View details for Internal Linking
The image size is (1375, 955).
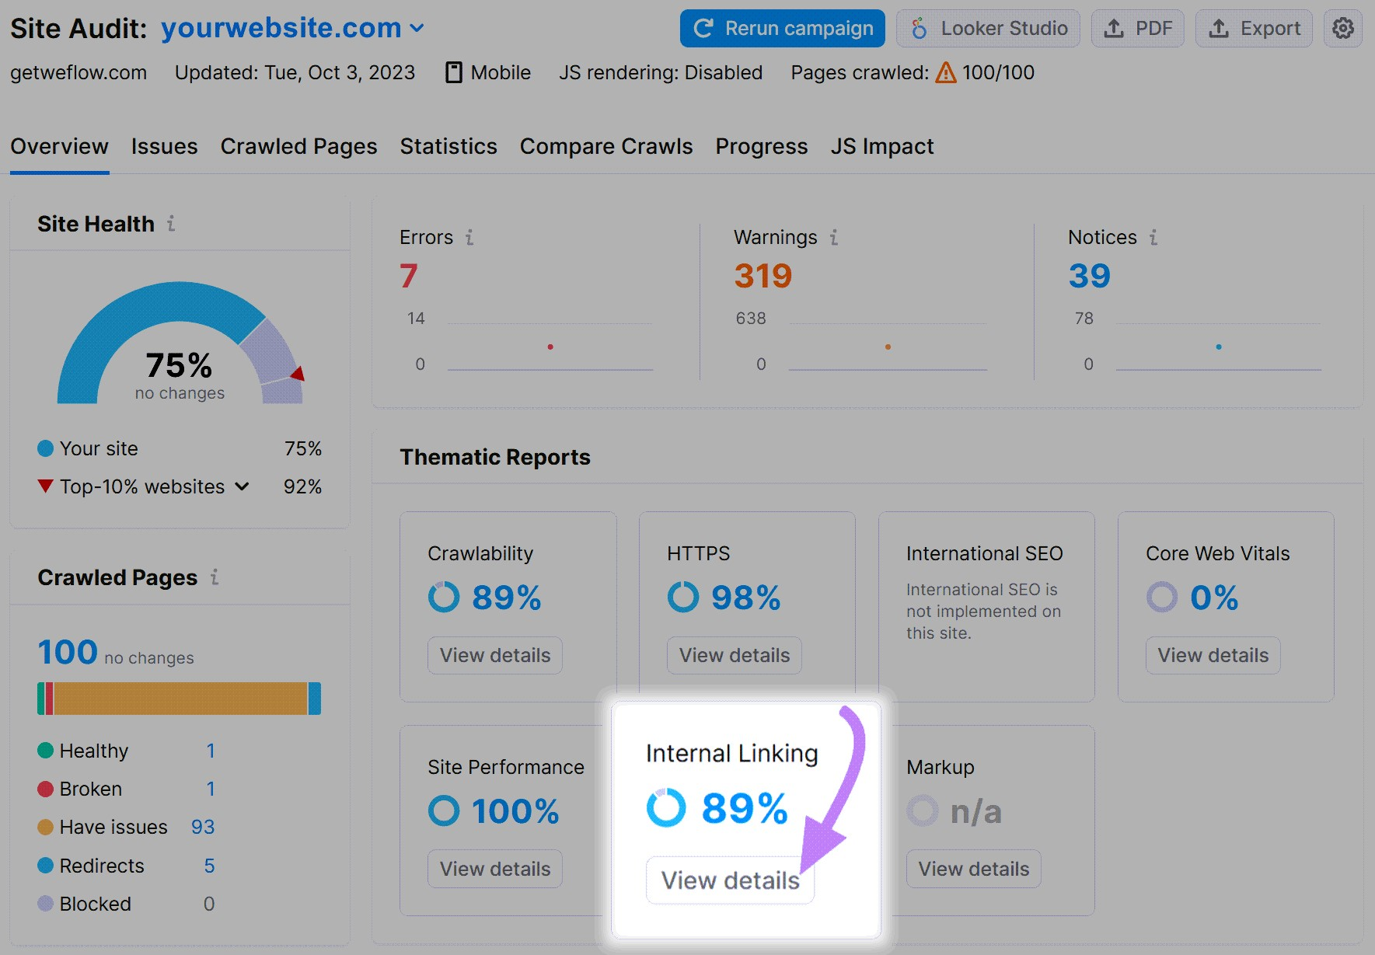[x=729, y=880]
